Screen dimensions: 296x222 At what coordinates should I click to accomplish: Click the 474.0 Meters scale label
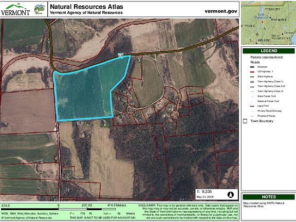[117, 206]
